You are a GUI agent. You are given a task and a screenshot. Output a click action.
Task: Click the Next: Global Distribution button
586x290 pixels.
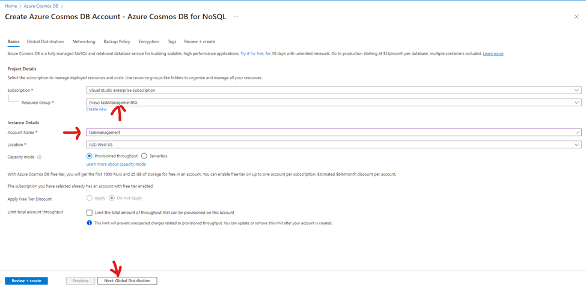point(127,280)
